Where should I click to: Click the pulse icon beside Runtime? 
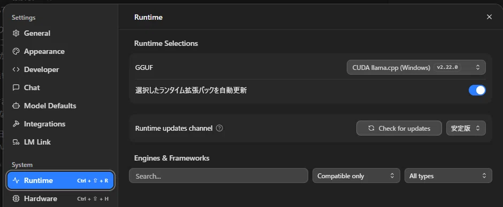tap(16, 180)
